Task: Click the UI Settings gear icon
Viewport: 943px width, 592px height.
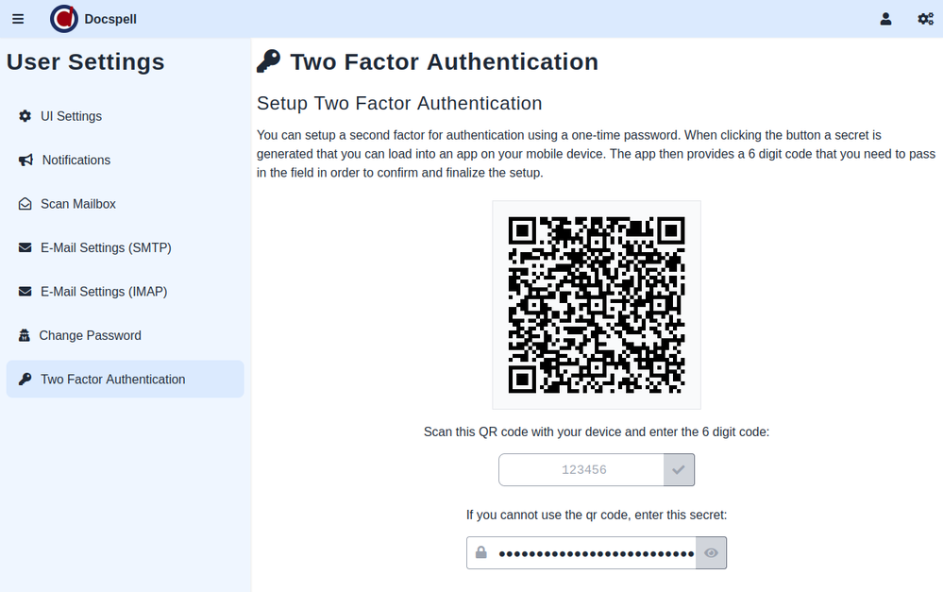Action: pyautogui.click(x=25, y=116)
